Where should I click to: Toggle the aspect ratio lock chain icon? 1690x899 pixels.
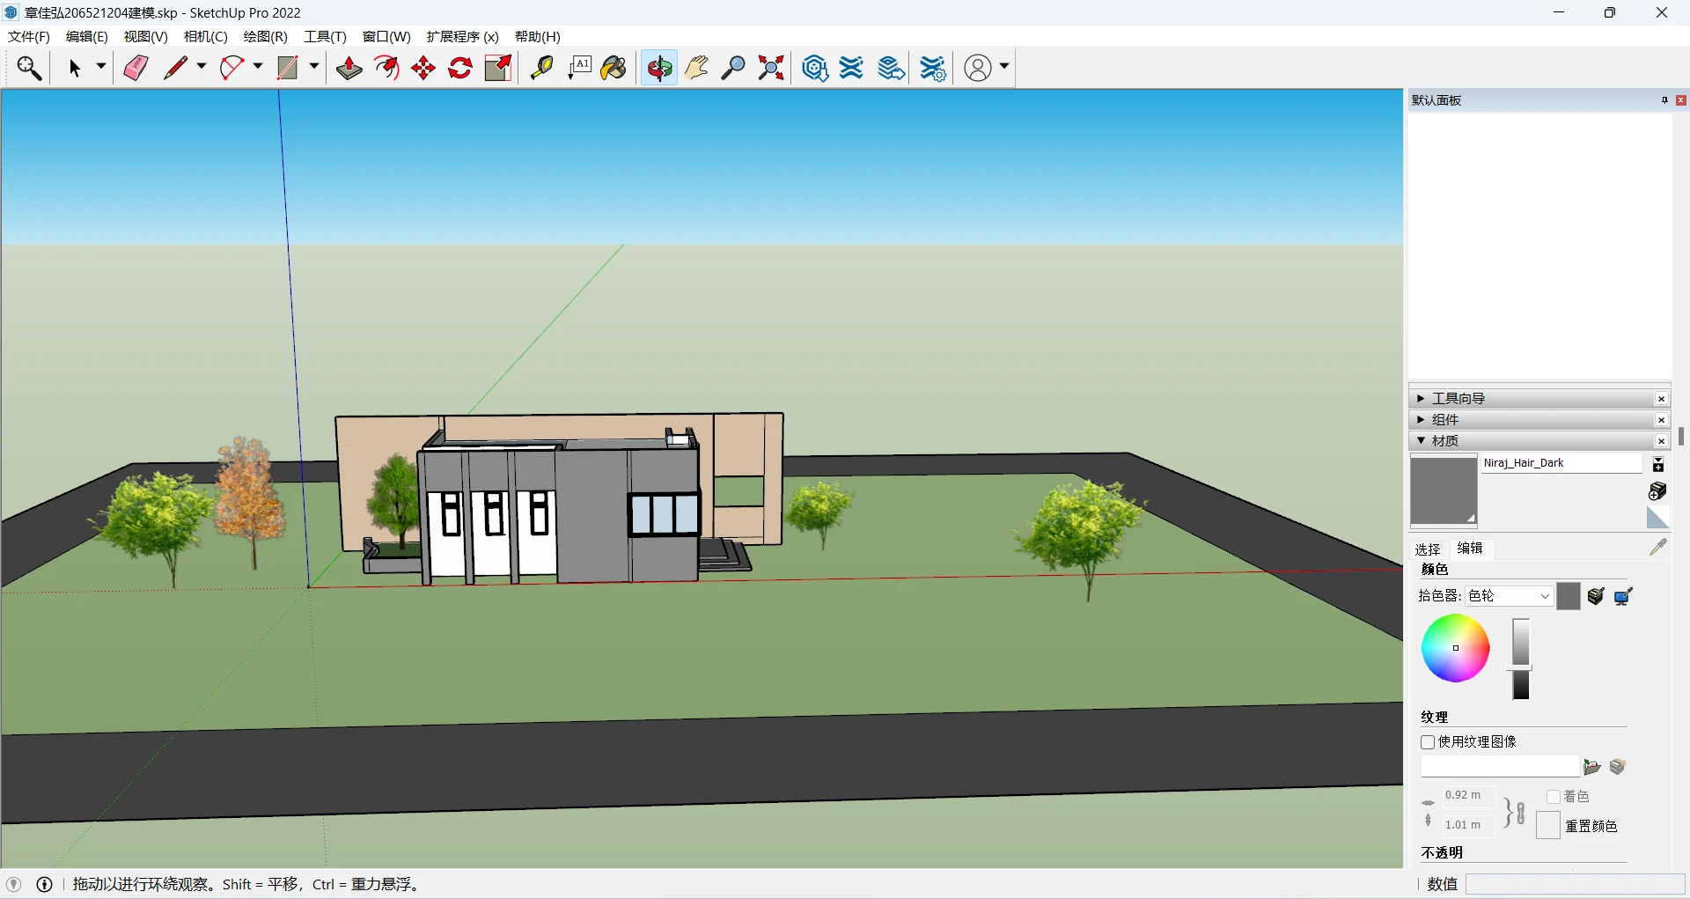(1520, 812)
